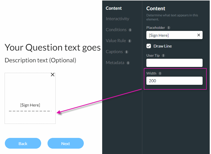Viewport: 211px width, 154px height.
Task: Open the Conditions section
Action: pos(116,30)
